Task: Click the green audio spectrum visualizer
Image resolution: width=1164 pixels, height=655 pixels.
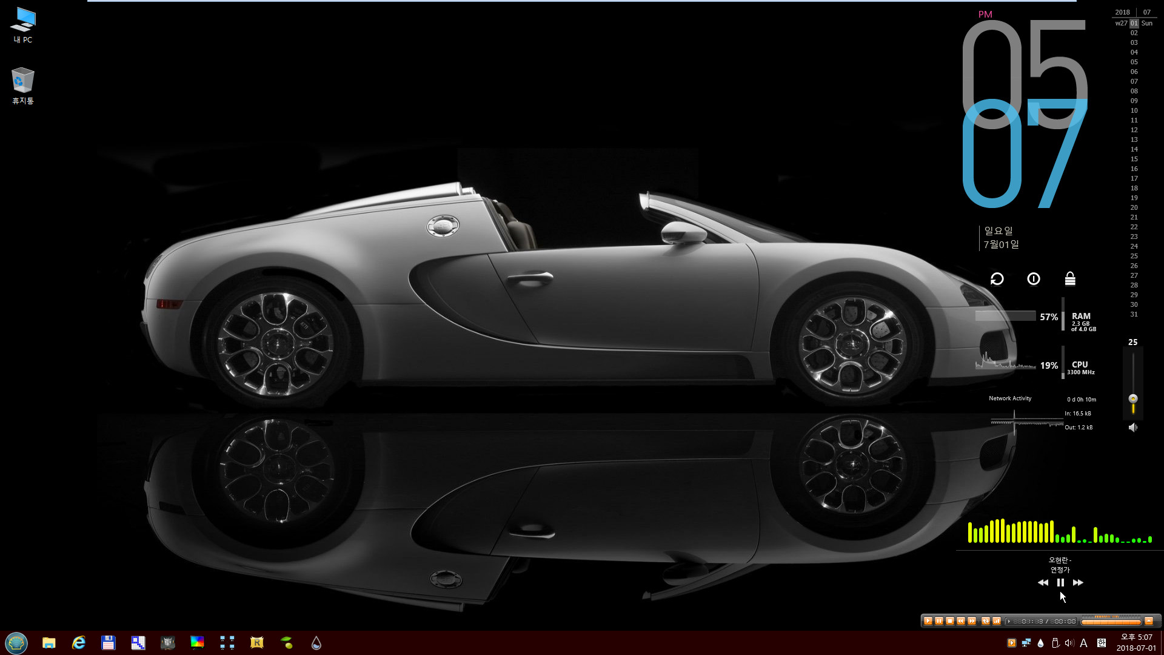Action: tap(1060, 531)
